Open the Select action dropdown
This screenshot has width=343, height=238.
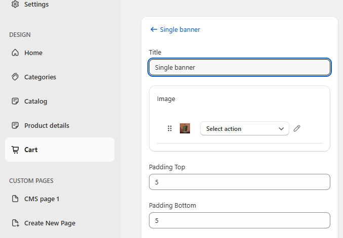pyautogui.click(x=245, y=128)
